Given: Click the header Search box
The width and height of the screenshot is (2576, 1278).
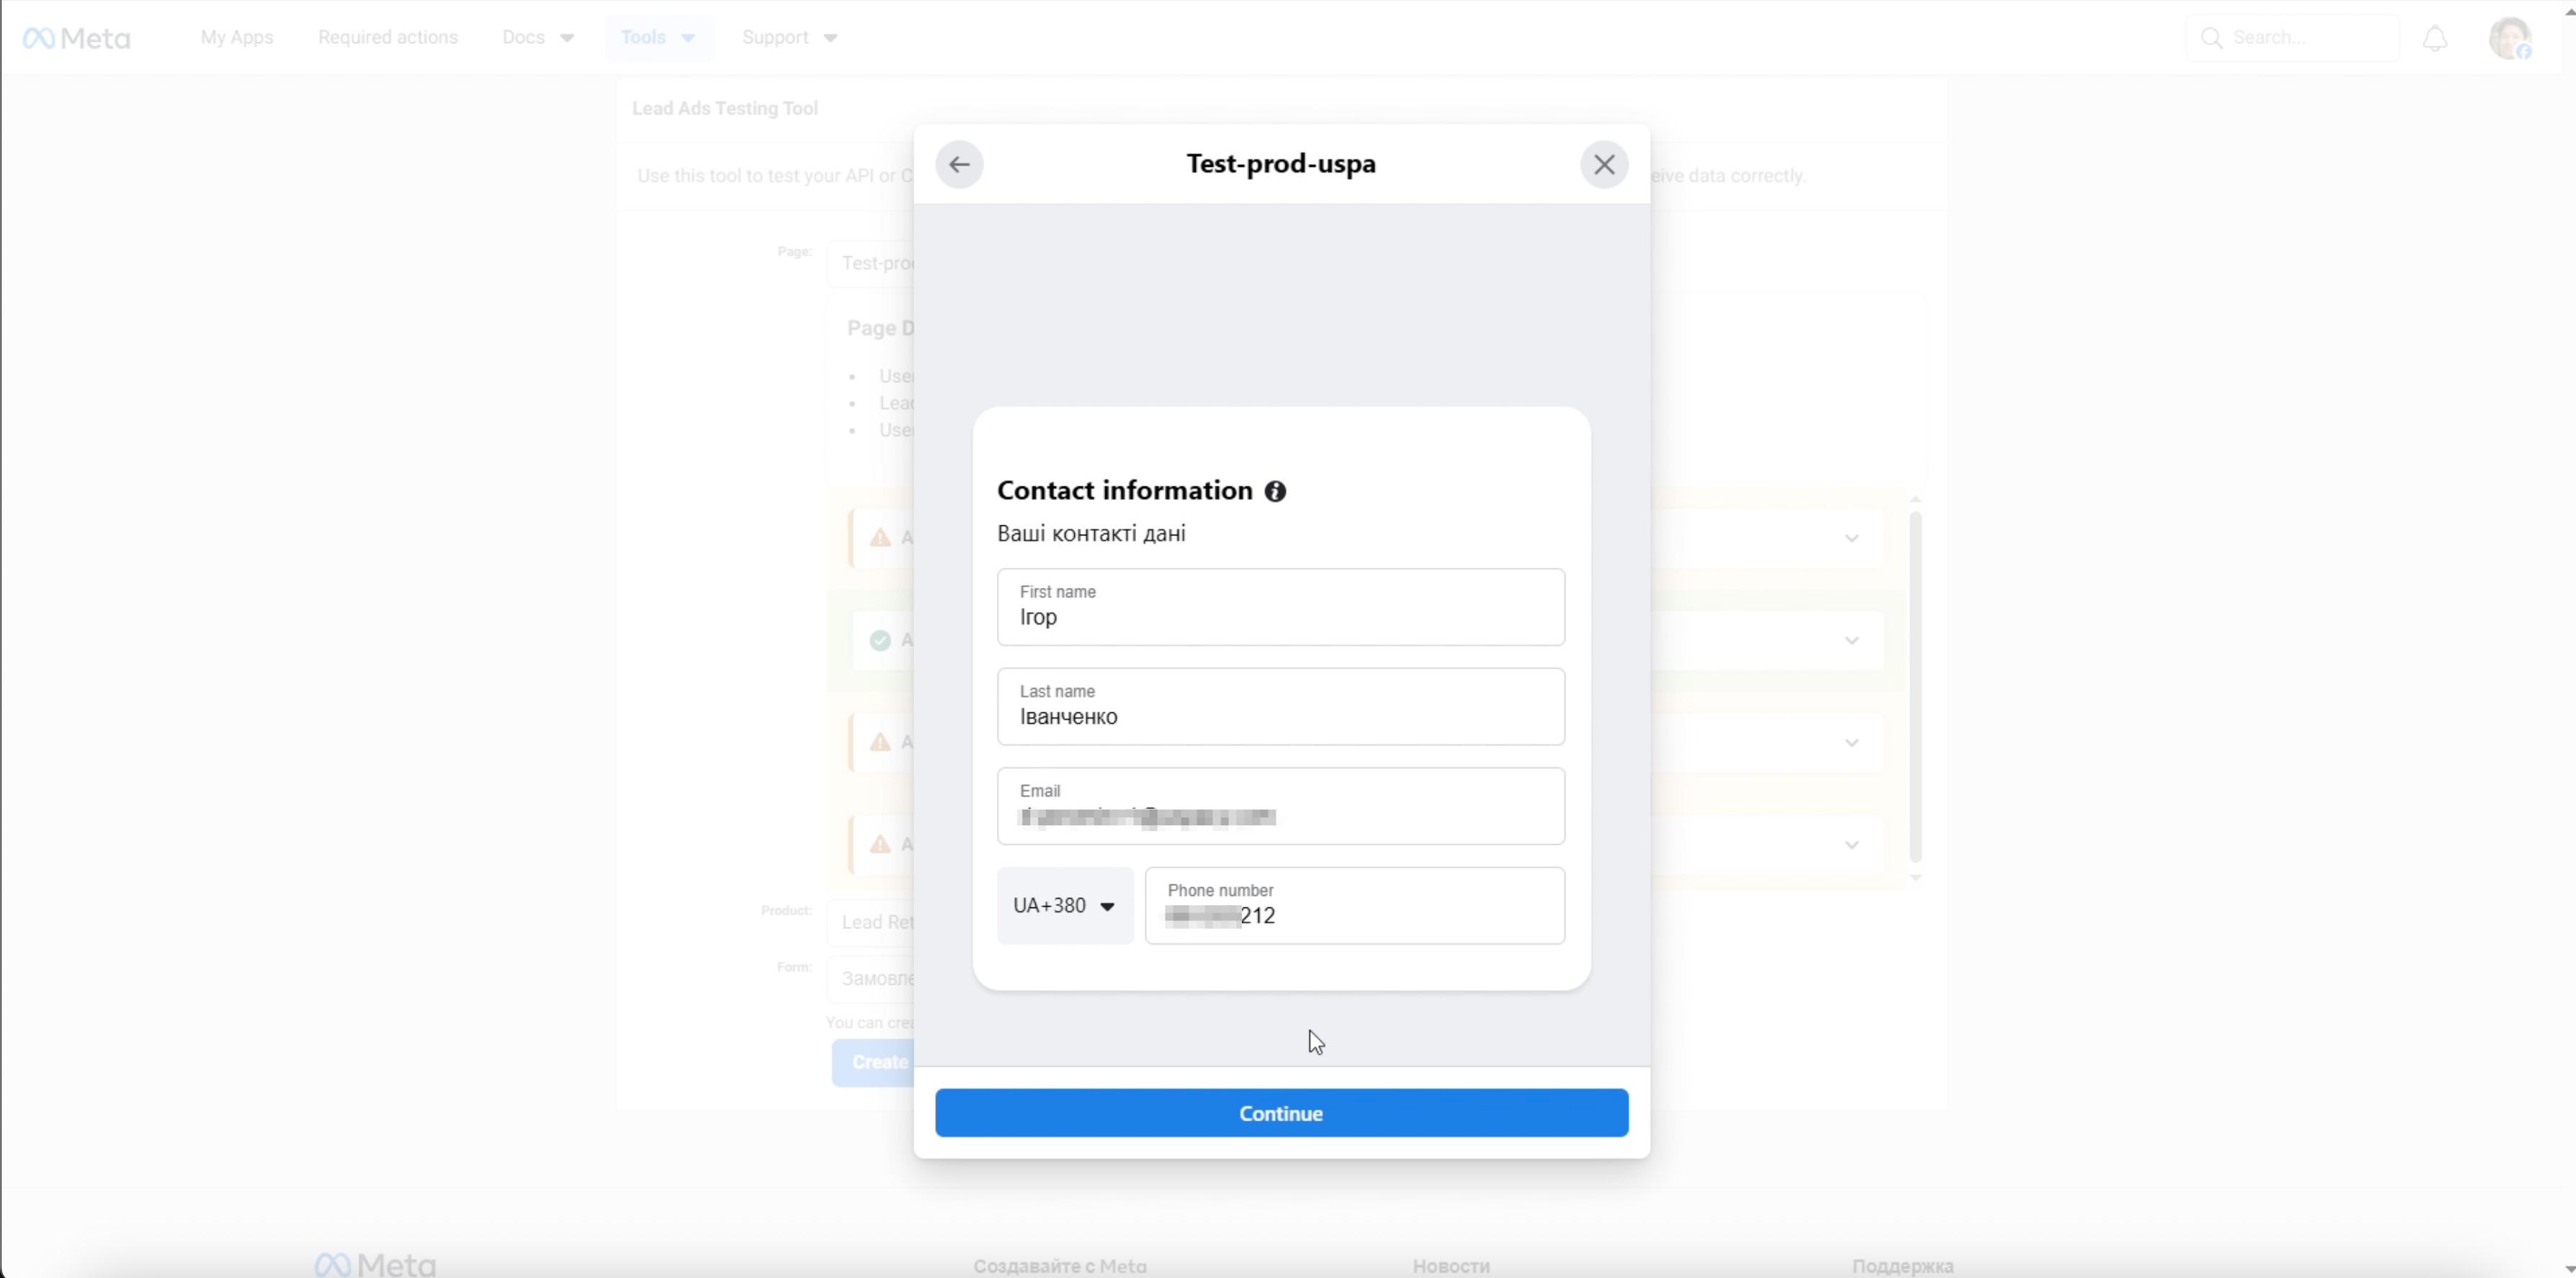Looking at the screenshot, I should [x=2293, y=38].
